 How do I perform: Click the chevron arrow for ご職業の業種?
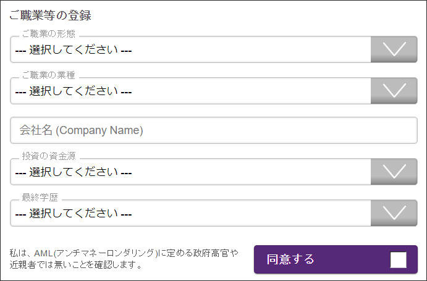[394, 91]
